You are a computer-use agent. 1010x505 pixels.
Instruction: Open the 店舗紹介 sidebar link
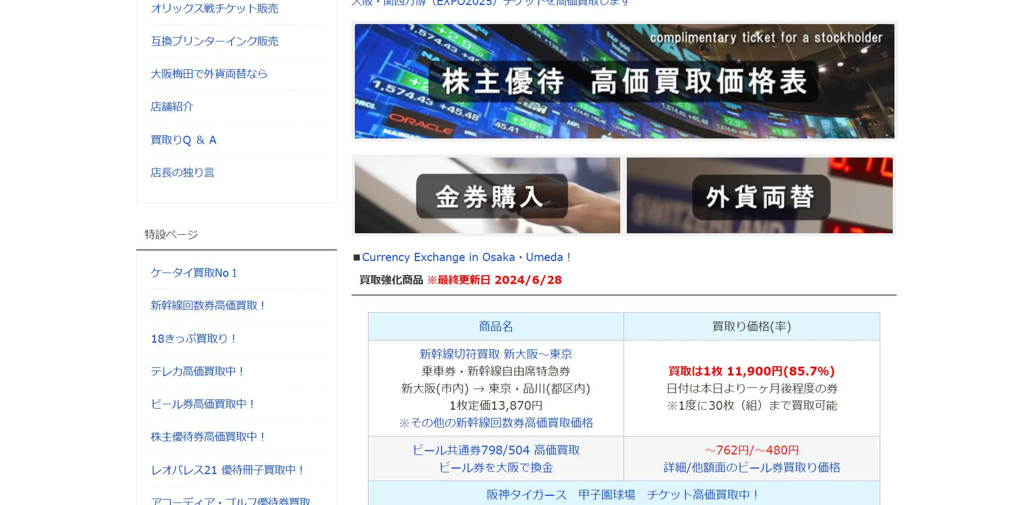(172, 107)
